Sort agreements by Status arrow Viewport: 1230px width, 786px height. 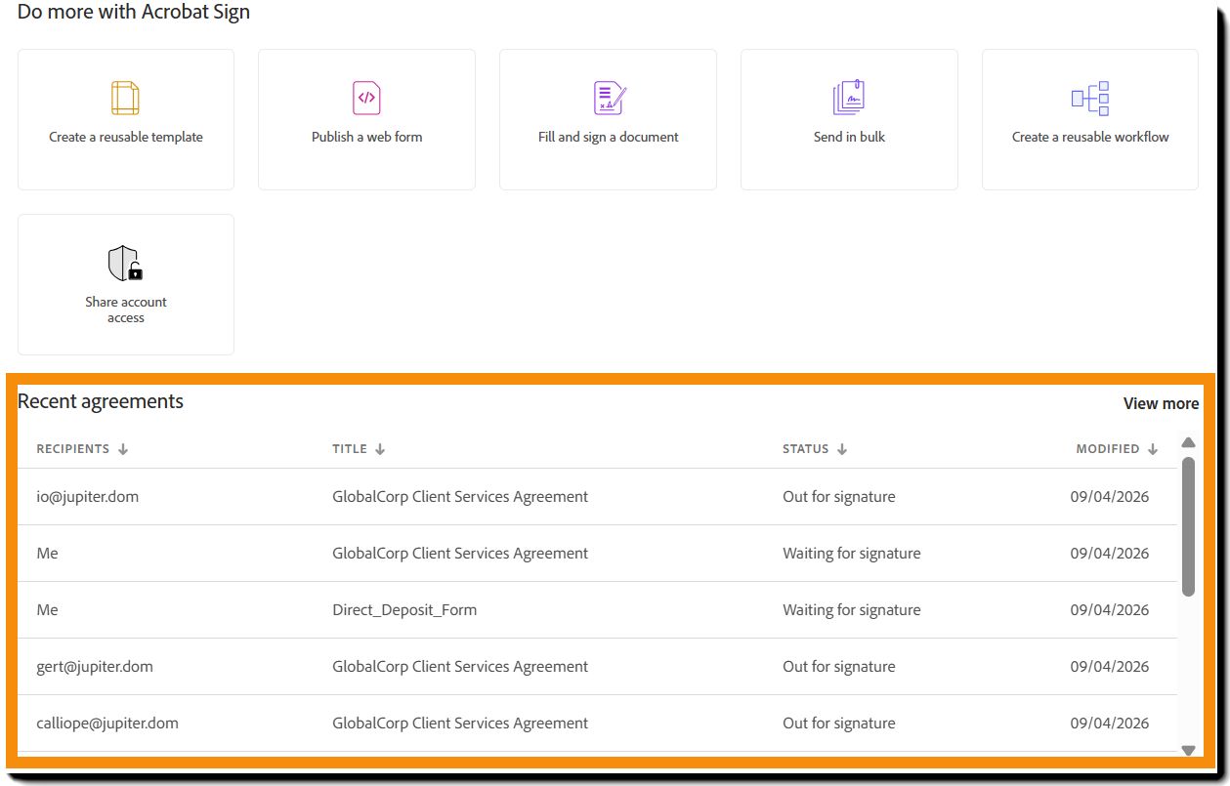(842, 449)
